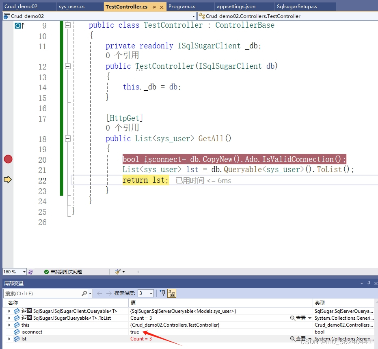Pin the TestController.cs tab

[154, 7]
